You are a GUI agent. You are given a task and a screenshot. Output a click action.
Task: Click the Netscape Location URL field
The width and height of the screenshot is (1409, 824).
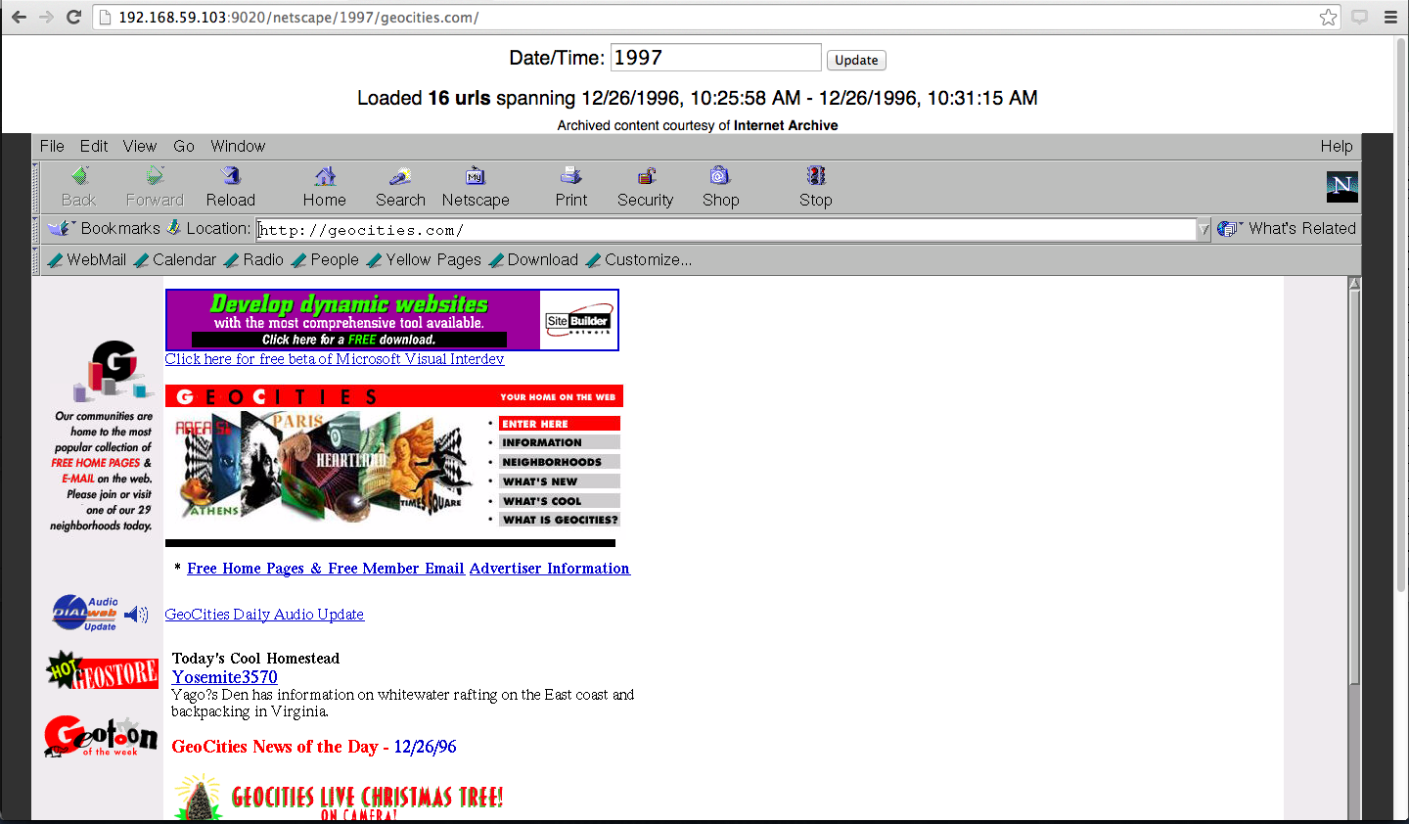pyautogui.click(x=726, y=229)
